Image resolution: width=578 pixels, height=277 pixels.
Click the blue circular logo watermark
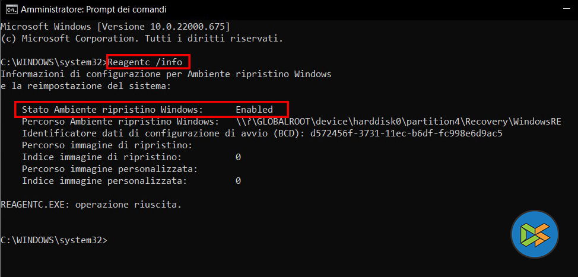pyautogui.click(x=535, y=235)
